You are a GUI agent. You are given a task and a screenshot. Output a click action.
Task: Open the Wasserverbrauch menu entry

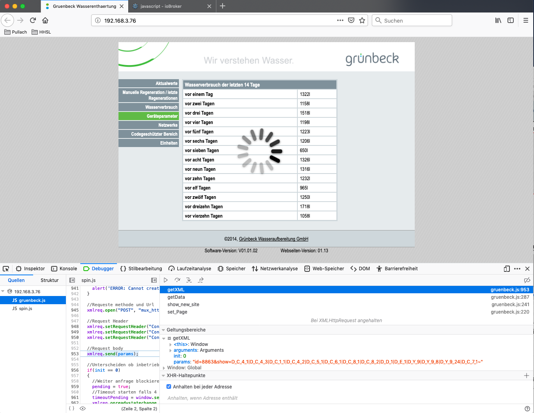tap(149, 107)
